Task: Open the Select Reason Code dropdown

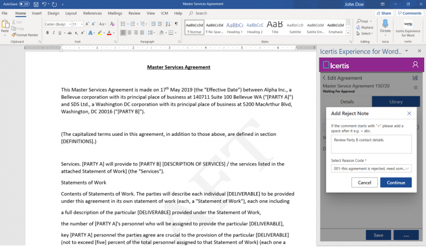Action: click(371, 168)
